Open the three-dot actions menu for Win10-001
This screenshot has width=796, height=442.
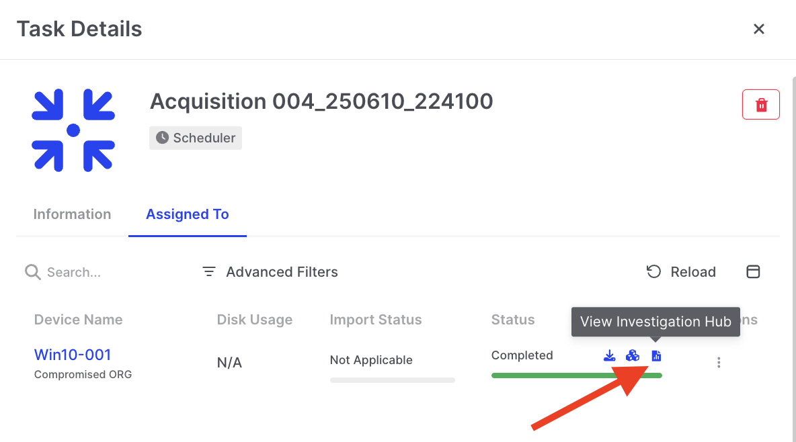click(719, 363)
